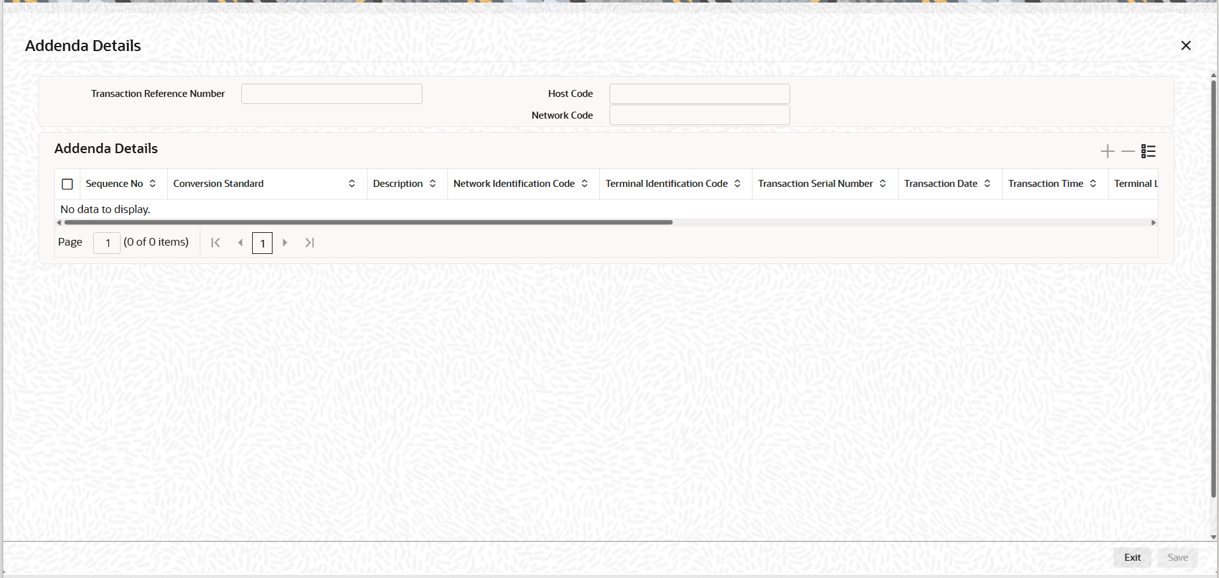
Task: Click the Save button
Action: pos(1178,558)
